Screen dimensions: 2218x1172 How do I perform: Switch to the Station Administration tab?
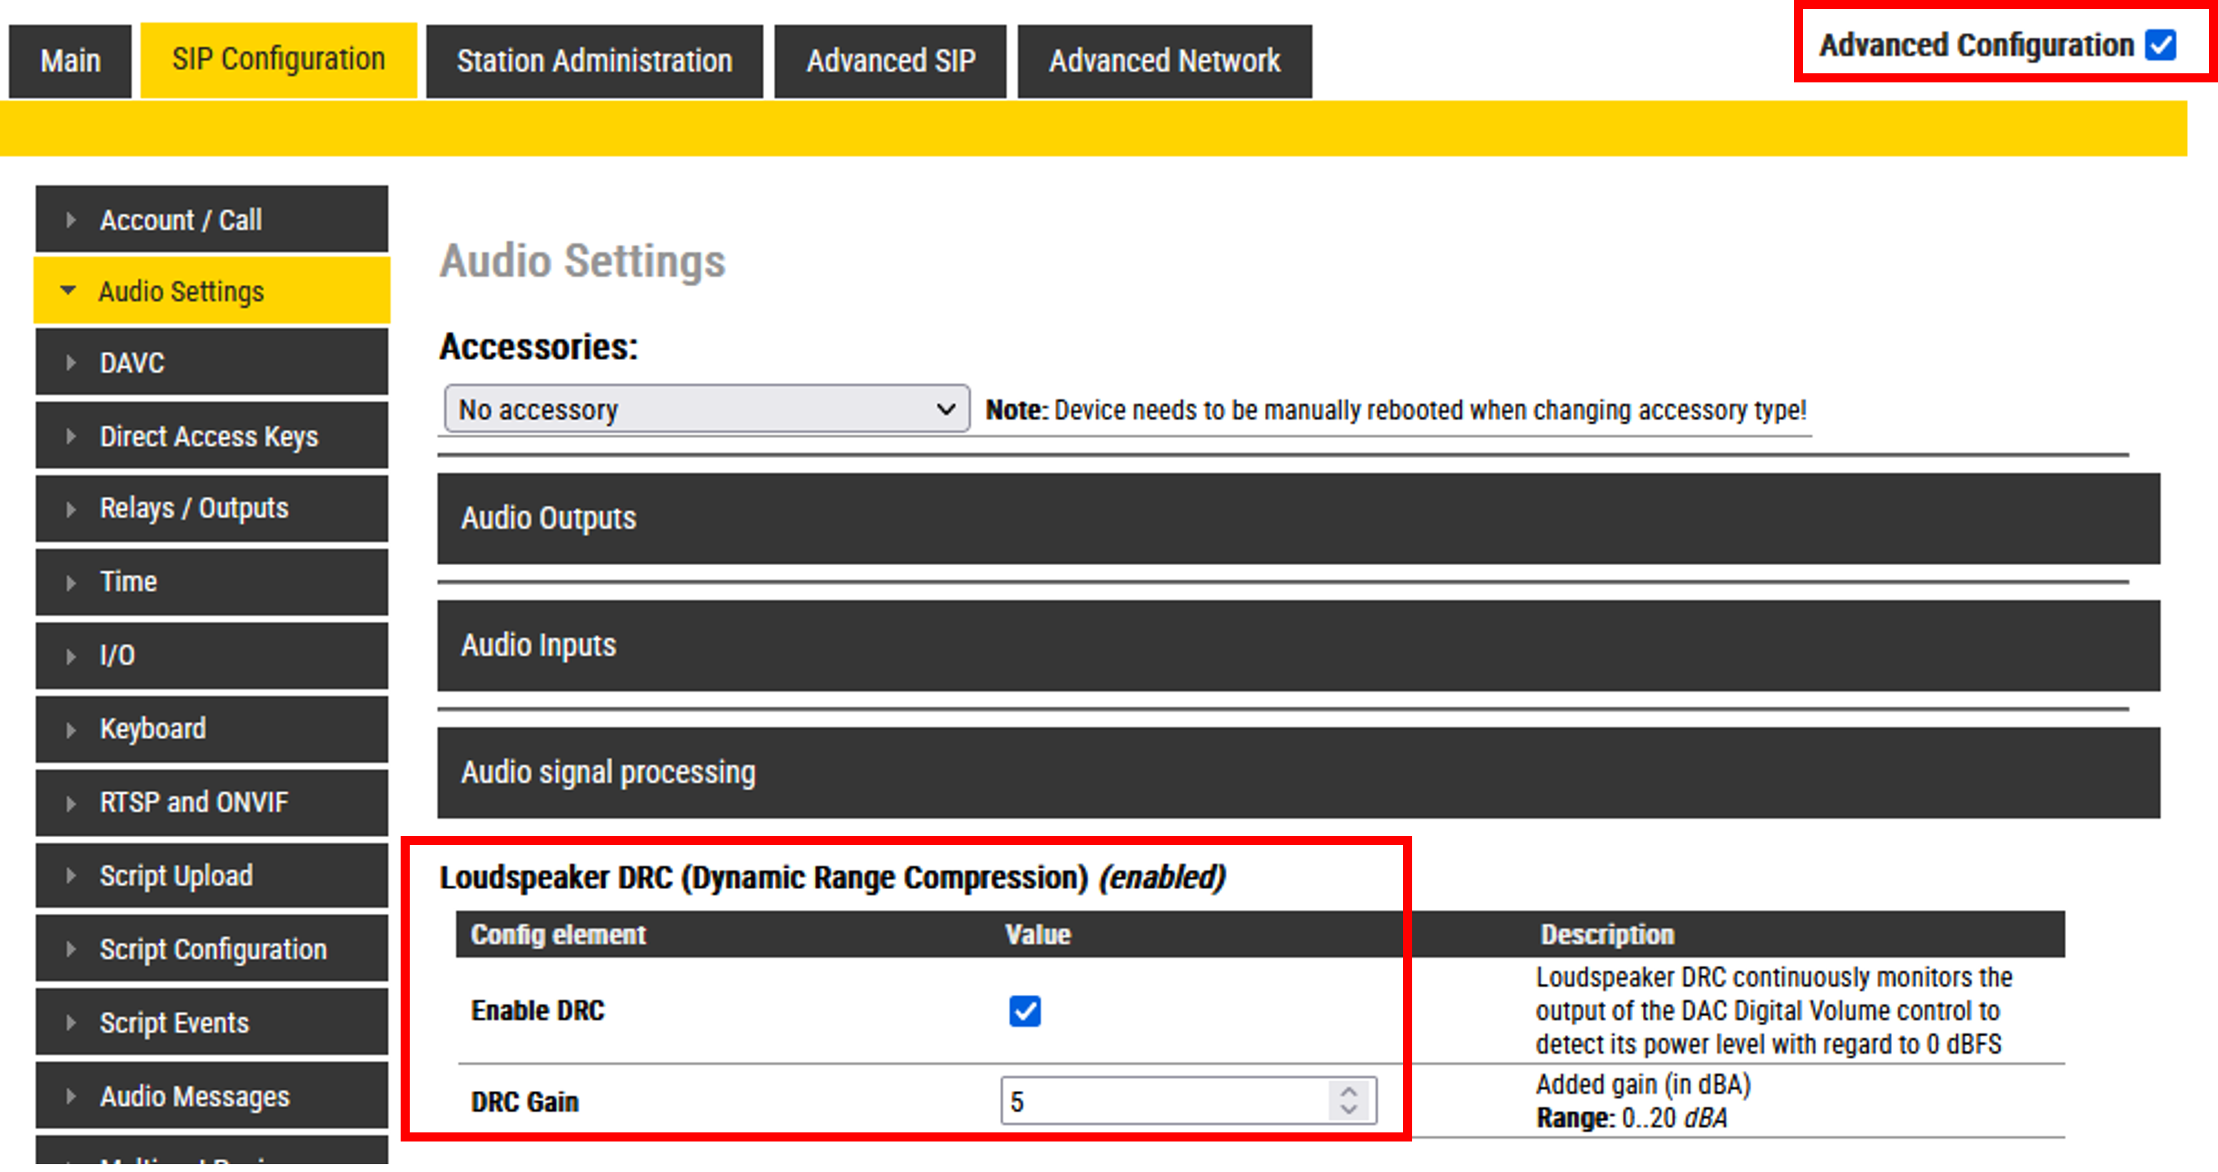(x=594, y=61)
